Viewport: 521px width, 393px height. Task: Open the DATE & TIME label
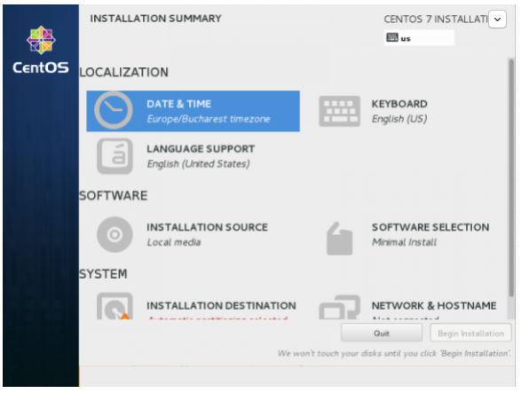coord(178,104)
